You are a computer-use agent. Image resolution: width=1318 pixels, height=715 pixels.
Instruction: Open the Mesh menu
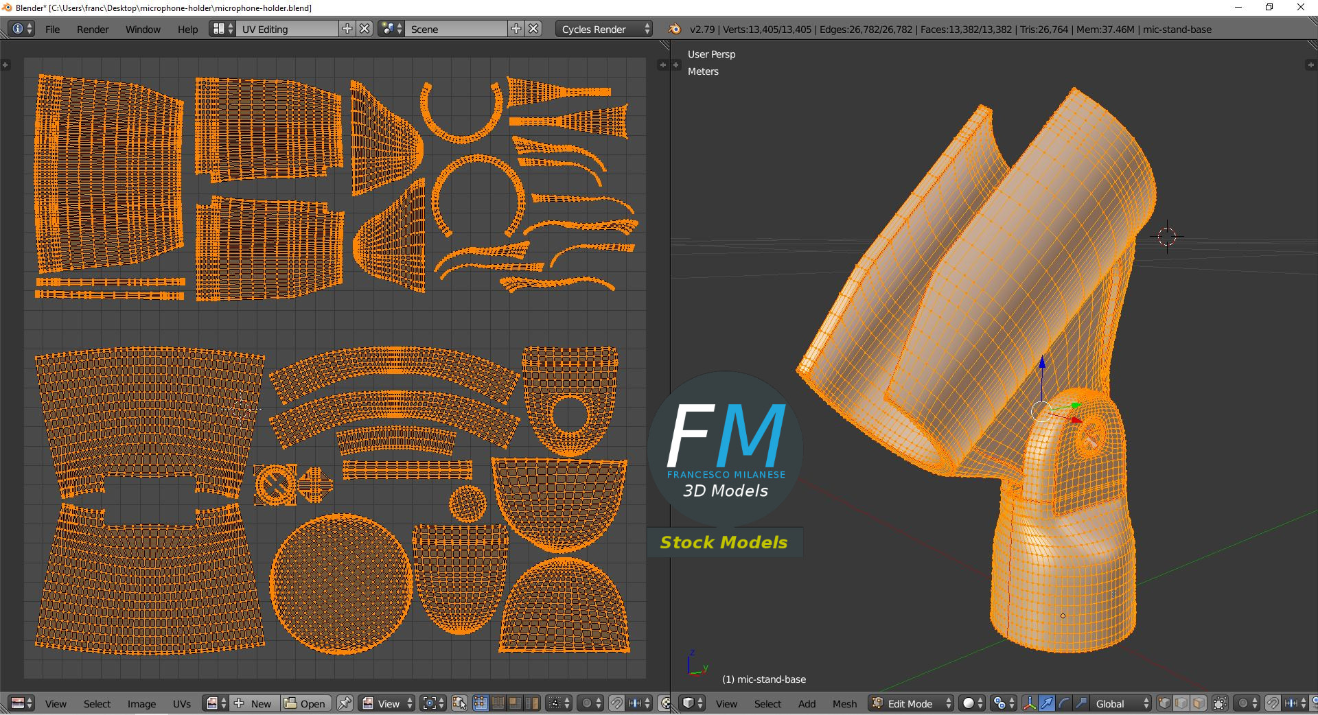[x=844, y=704]
